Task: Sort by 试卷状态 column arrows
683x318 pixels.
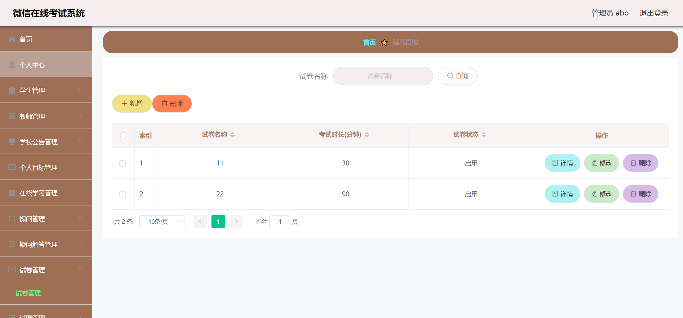Action: click(484, 135)
